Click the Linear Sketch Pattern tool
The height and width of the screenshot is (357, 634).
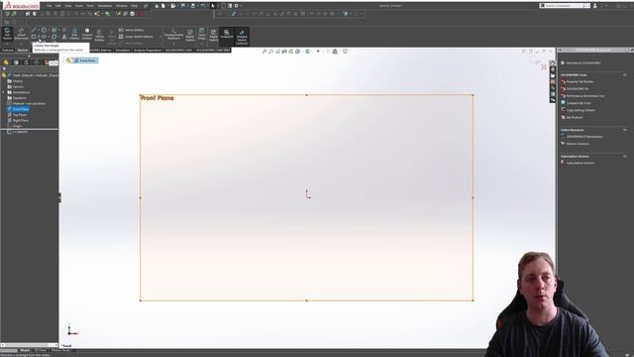137,37
